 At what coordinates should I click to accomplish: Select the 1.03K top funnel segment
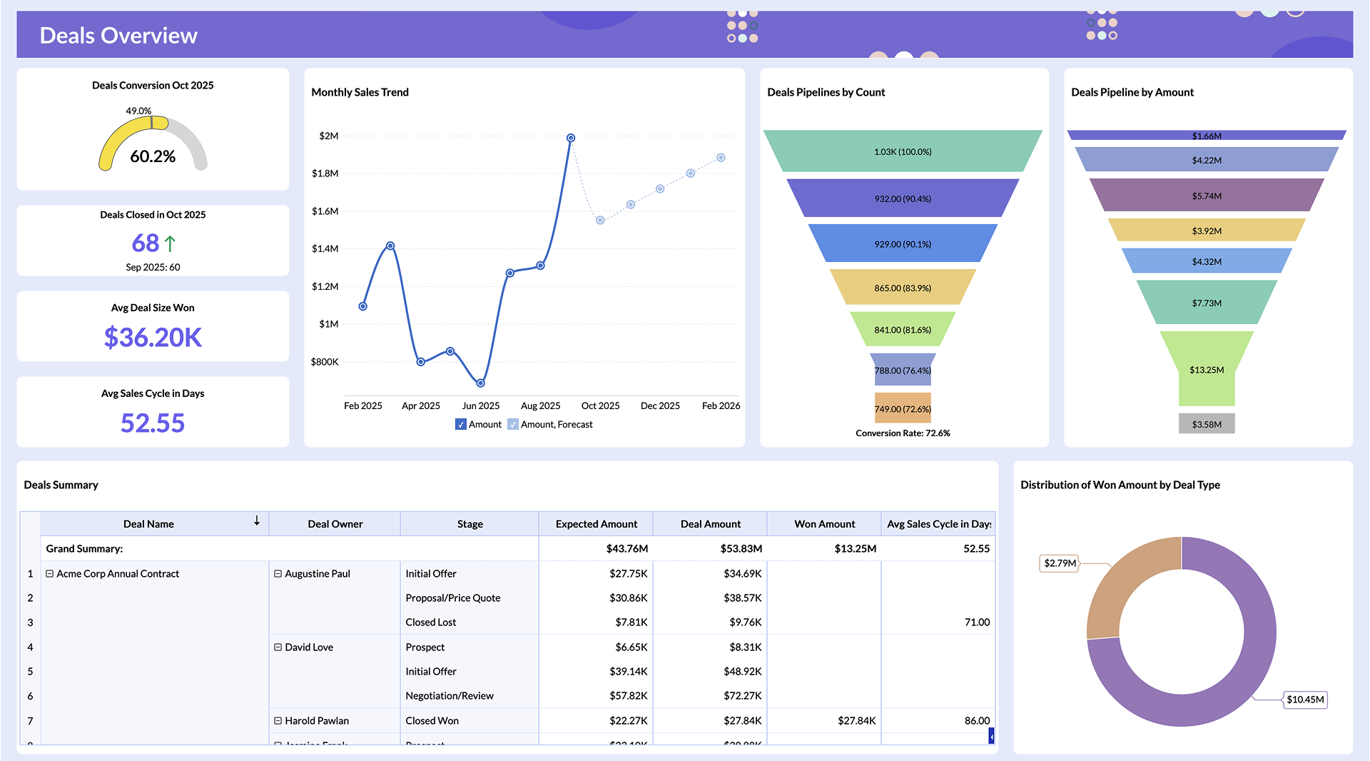903,151
